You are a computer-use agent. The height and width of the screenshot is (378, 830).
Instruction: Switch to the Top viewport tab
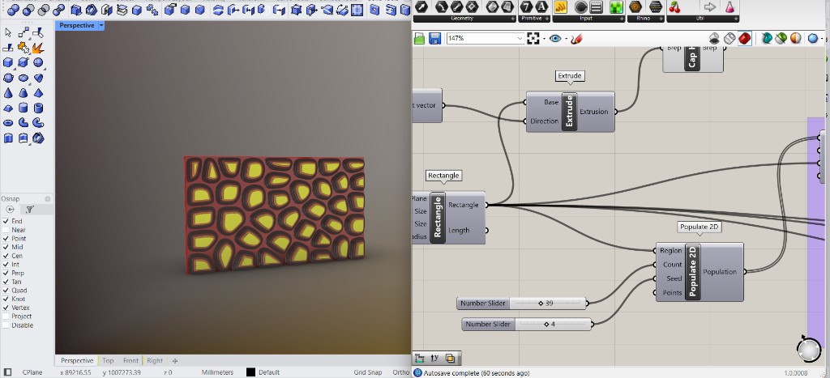pyautogui.click(x=108, y=360)
